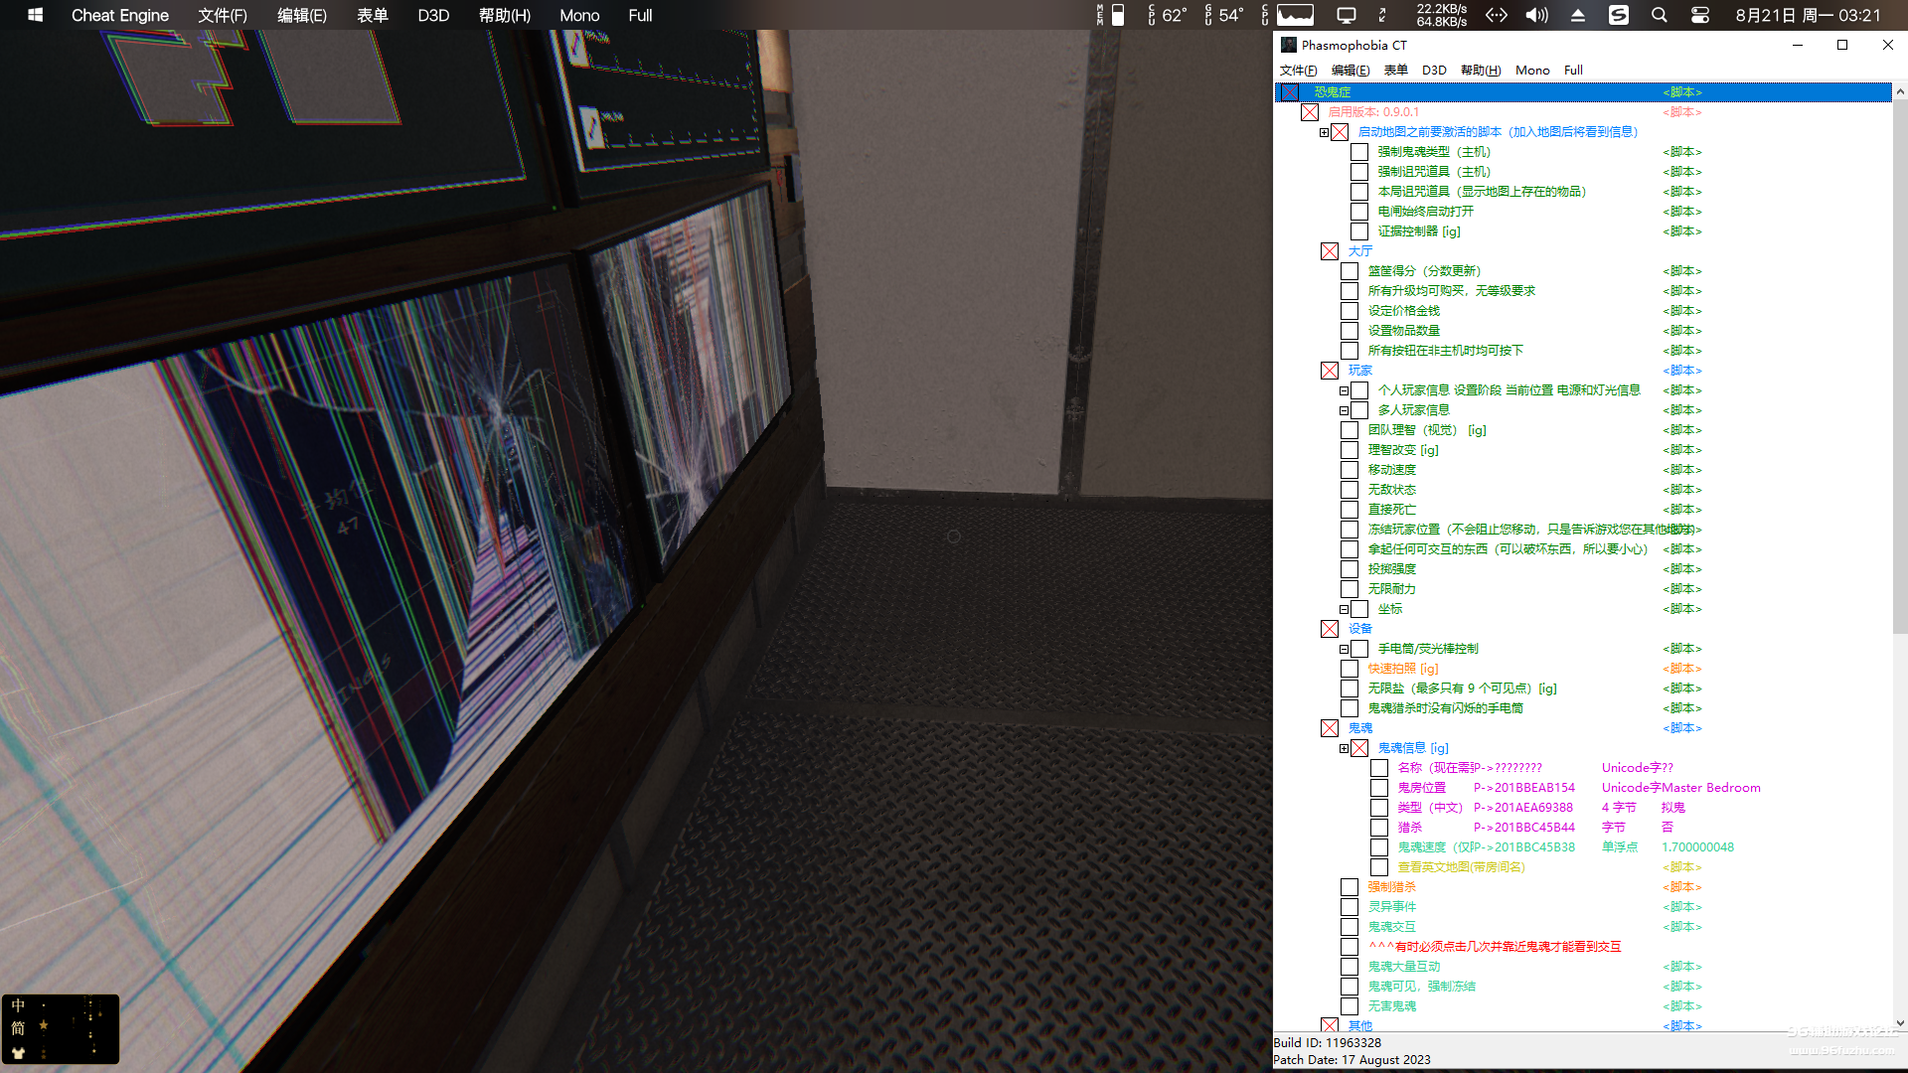The height and width of the screenshot is (1073, 1908).
Task: Tick the 移动速度 script checkbox
Action: (x=1349, y=470)
